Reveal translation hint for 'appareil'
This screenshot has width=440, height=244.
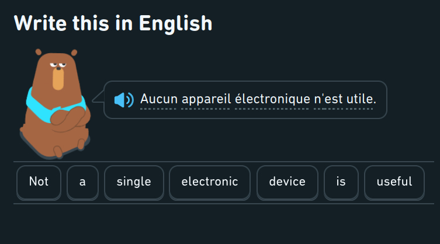(206, 100)
